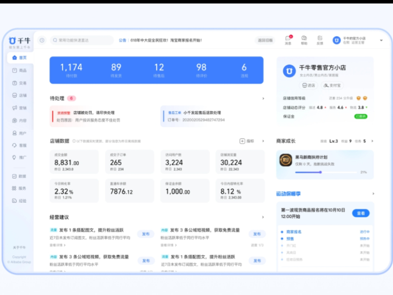Open the 店铺被处罚 warning card
Viewport: 393px width, 295px height.
[x=103, y=116]
